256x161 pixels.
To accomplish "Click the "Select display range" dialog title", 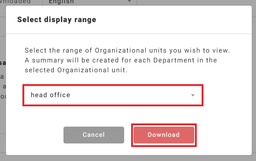I will 57,20.
